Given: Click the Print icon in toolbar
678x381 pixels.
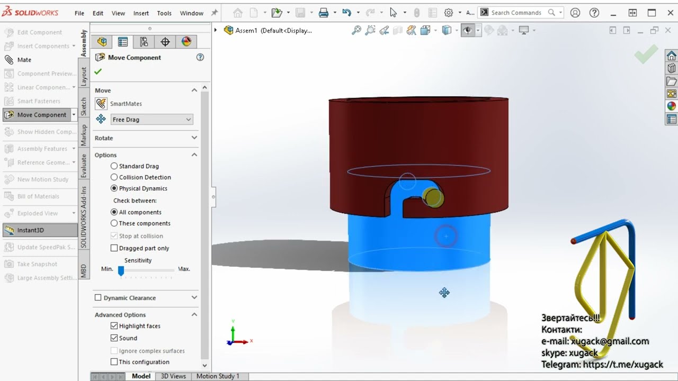Looking at the screenshot, I should [x=324, y=13].
